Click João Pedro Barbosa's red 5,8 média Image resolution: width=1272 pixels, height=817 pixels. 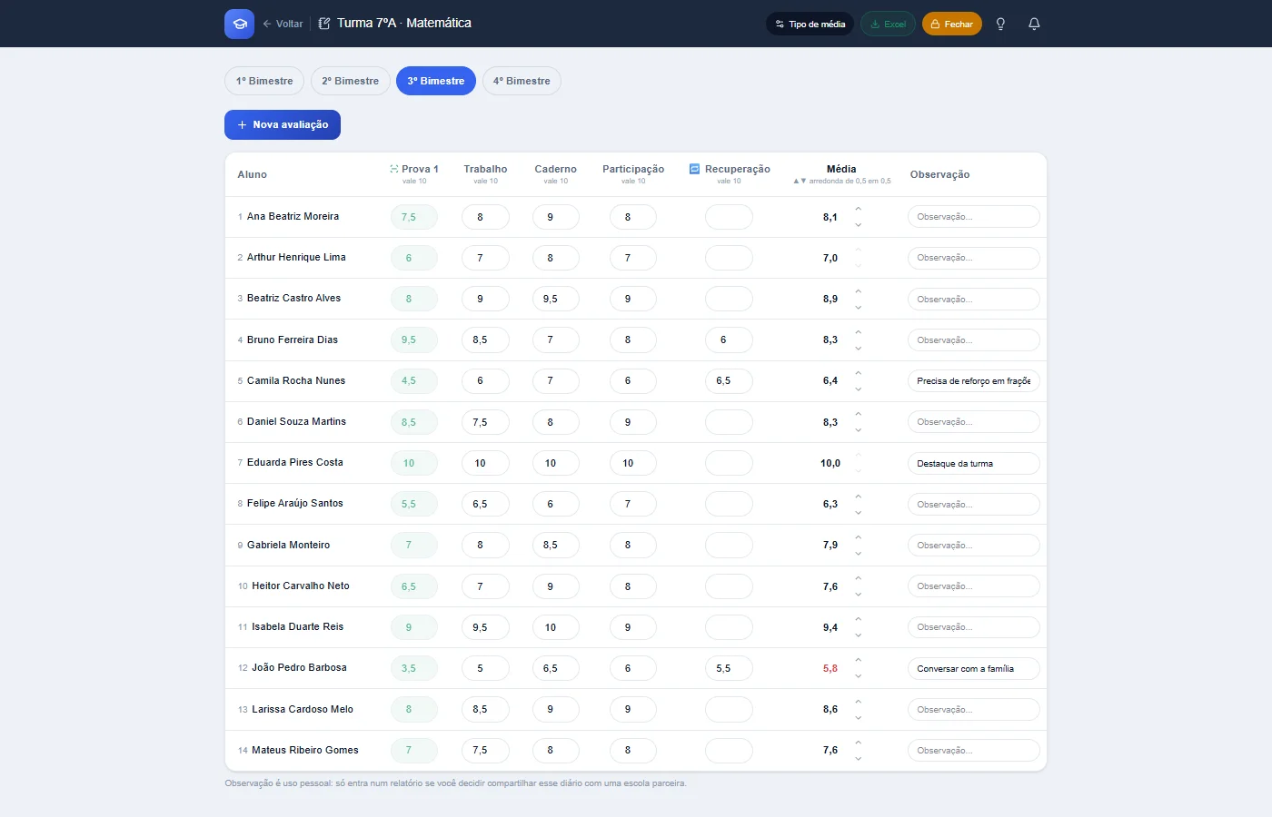pyautogui.click(x=830, y=668)
